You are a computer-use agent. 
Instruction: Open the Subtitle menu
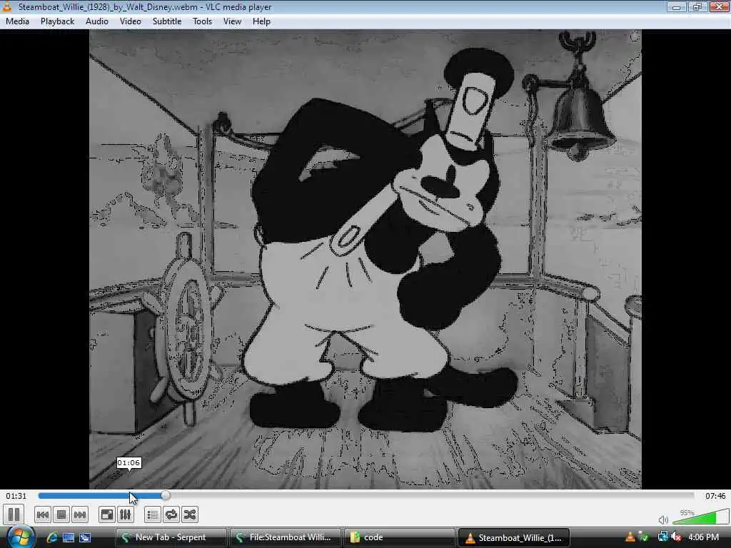(x=167, y=21)
